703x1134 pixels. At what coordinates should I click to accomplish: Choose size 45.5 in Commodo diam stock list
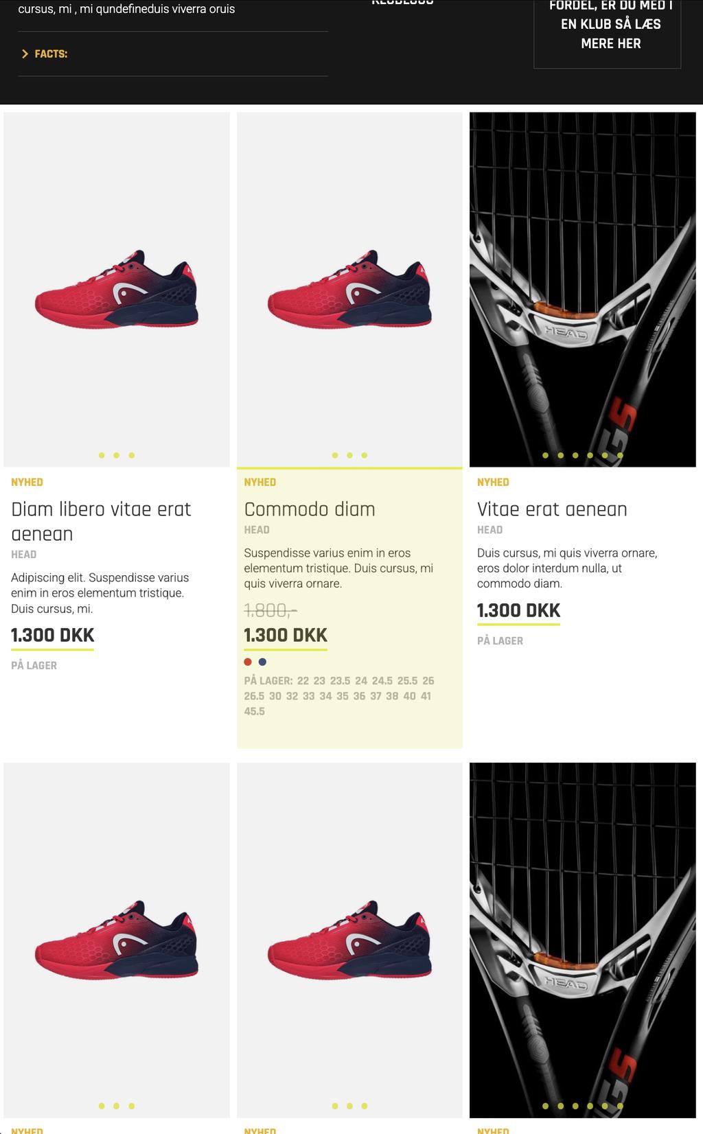(254, 712)
